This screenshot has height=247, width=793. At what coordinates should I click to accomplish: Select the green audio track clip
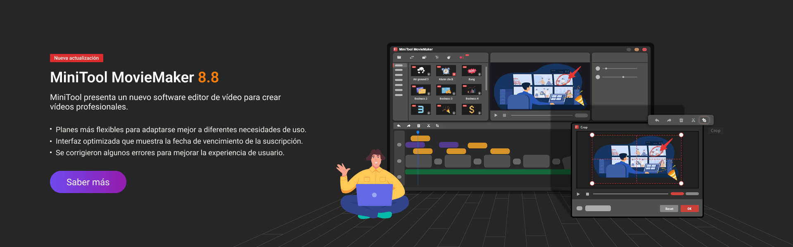(487, 172)
